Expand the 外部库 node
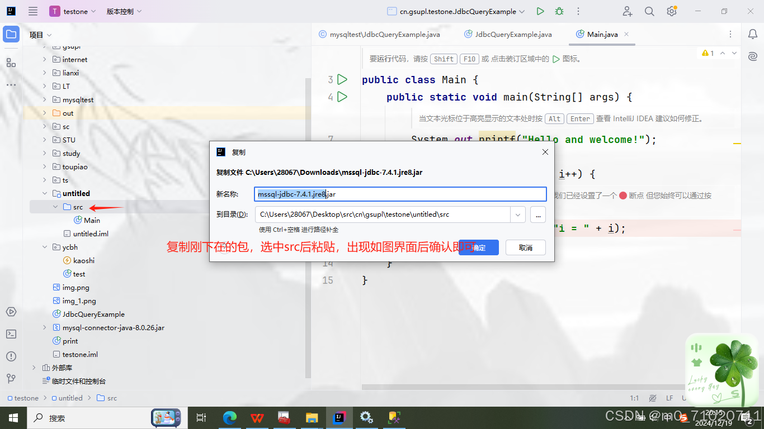The width and height of the screenshot is (764, 429). coord(34,368)
